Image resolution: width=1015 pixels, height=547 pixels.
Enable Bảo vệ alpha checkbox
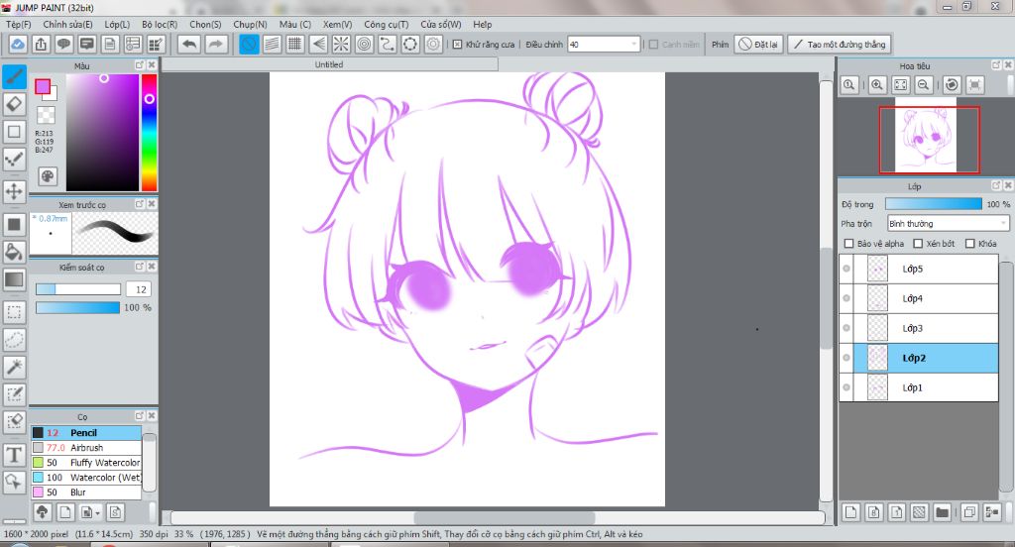click(849, 244)
